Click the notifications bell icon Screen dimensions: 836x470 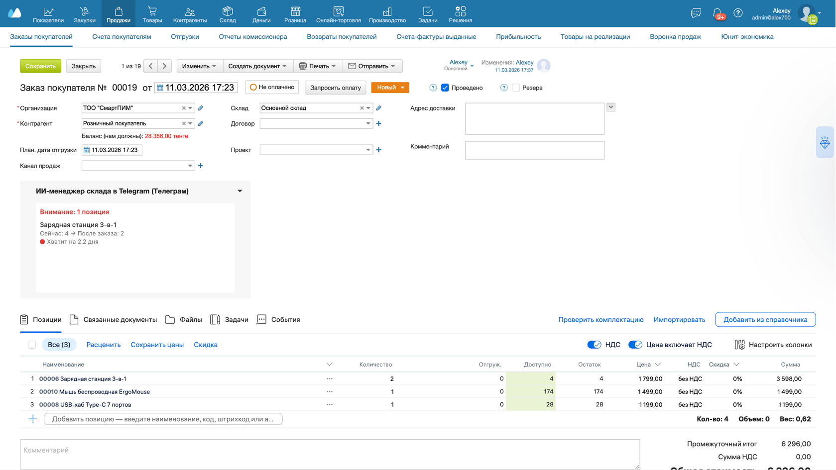click(x=717, y=13)
